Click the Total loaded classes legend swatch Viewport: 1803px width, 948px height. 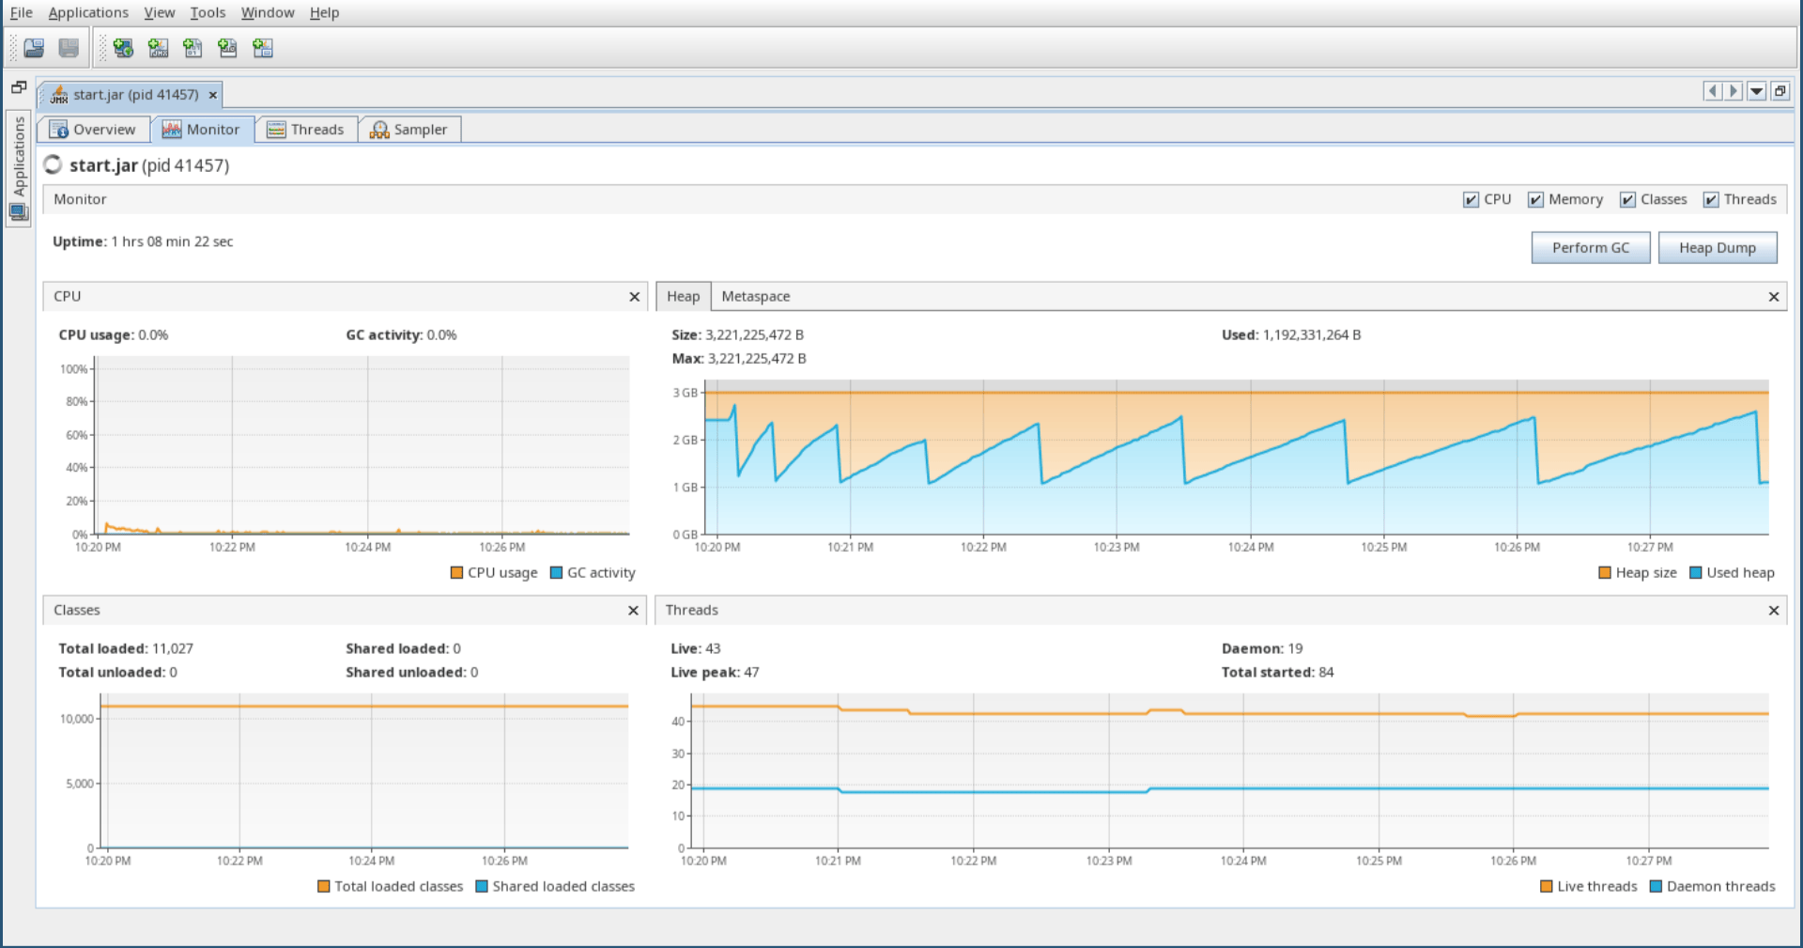(x=324, y=887)
